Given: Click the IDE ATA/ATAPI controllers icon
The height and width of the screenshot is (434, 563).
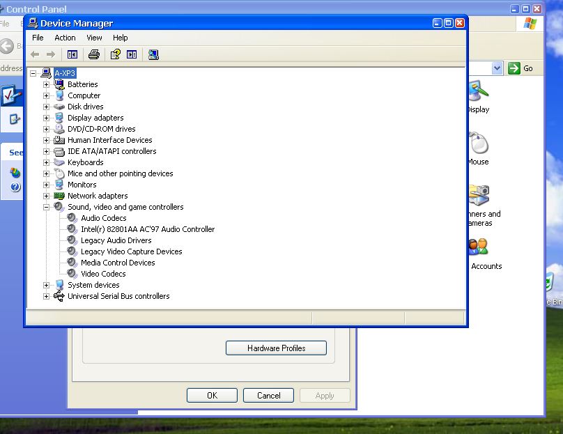Looking at the screenshot, I should 59,151.
